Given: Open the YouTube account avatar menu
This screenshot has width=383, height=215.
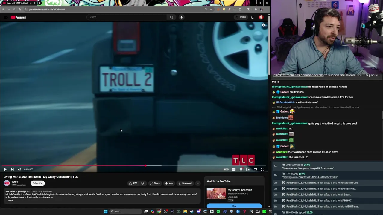Looking at the screenshot, I should pos(261,17).
